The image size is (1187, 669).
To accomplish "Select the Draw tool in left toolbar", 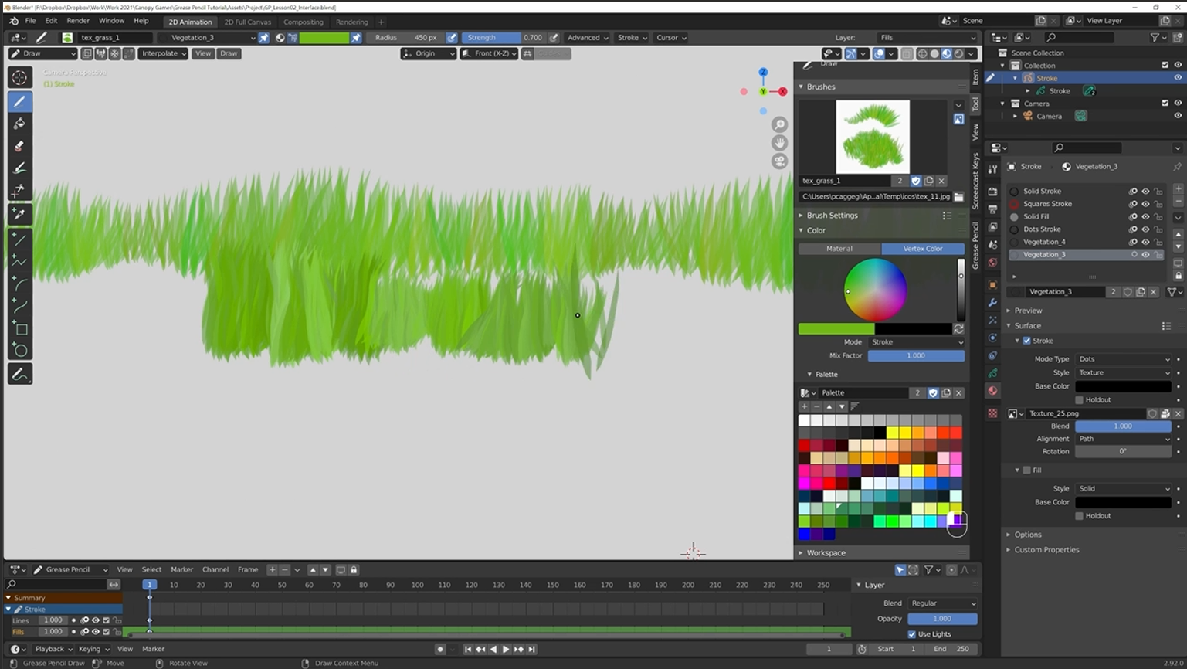I will pyautogui.click(x=20, y=101).
